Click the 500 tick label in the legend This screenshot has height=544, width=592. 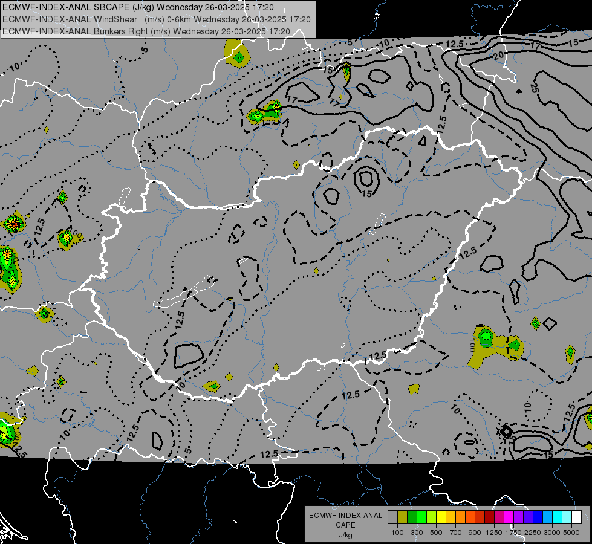point(436,533)
